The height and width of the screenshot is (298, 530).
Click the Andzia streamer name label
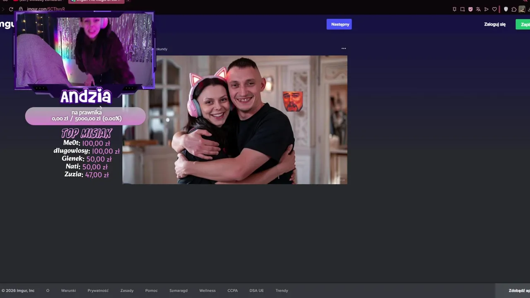[x=86, y=96]
